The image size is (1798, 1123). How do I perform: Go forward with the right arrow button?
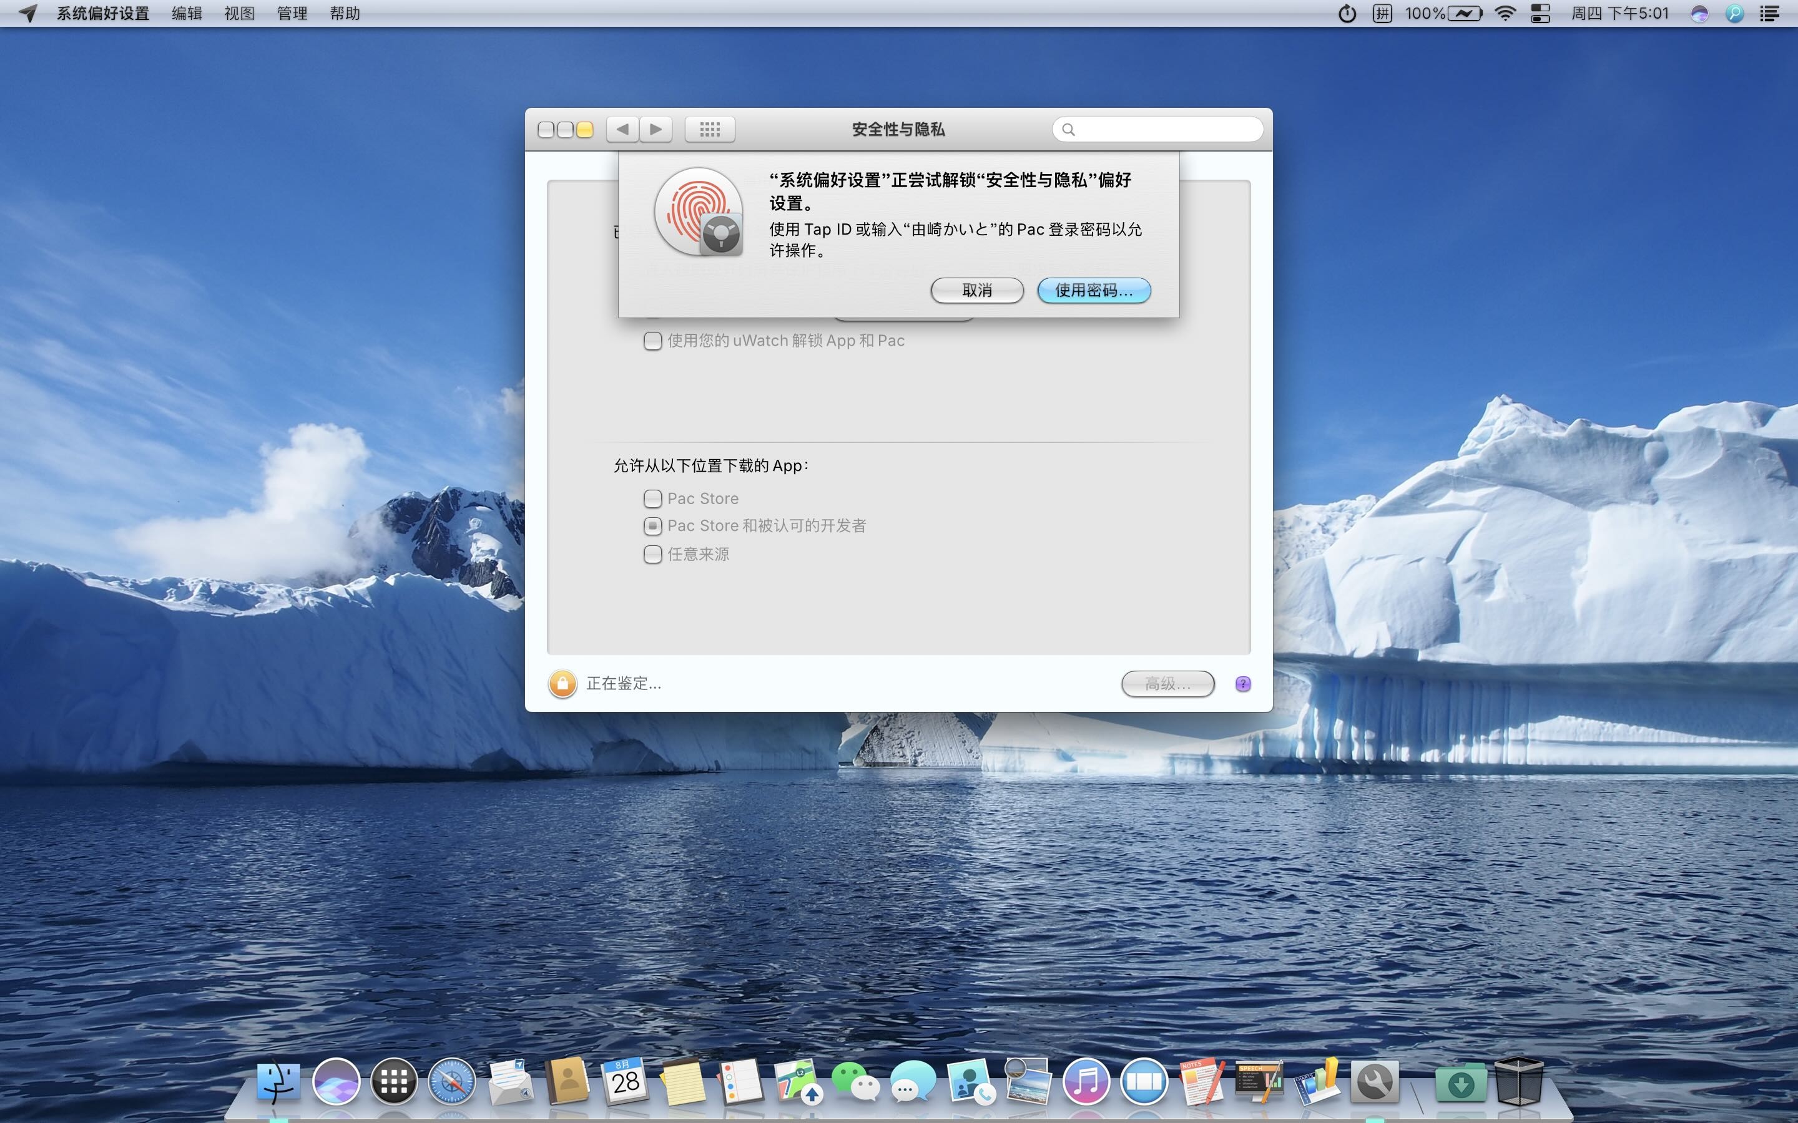coord(656,129)
